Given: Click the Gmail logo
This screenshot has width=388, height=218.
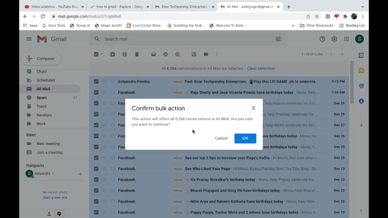Looking at the screenshot, I should [x=52, y=39].
